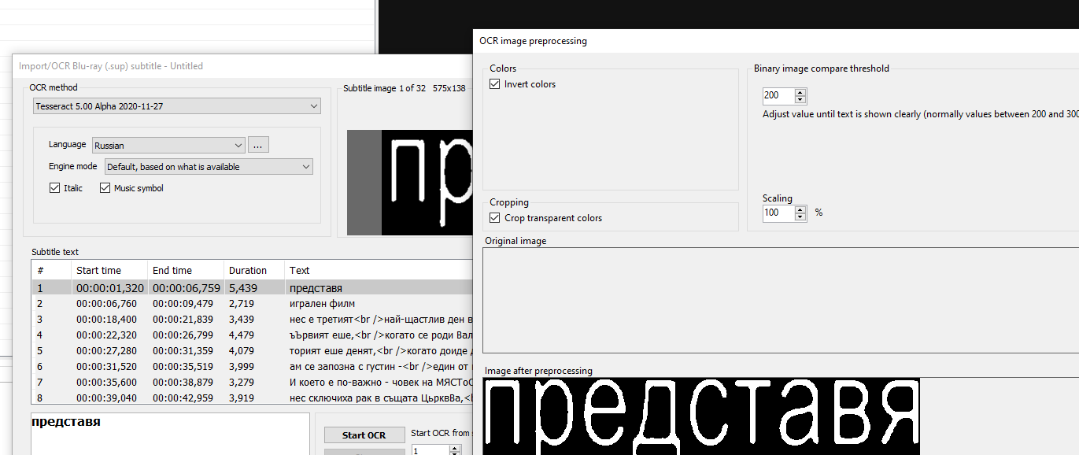Click the Scaling percentage input field
1079x455 pixels.
[775, 213]
